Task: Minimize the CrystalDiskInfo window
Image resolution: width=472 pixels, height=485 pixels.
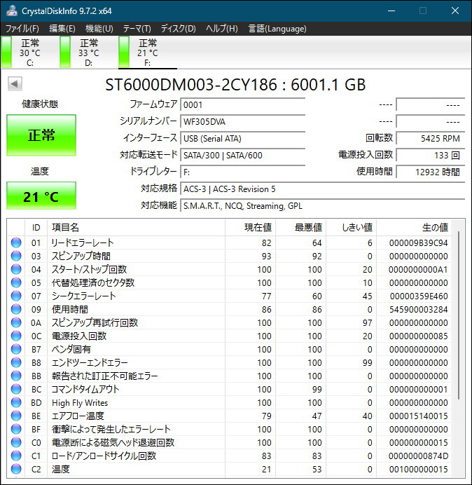Action: [x=391, y=11]
